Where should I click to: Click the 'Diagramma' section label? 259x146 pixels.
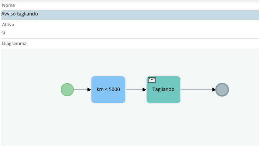(x=14, y=43)
